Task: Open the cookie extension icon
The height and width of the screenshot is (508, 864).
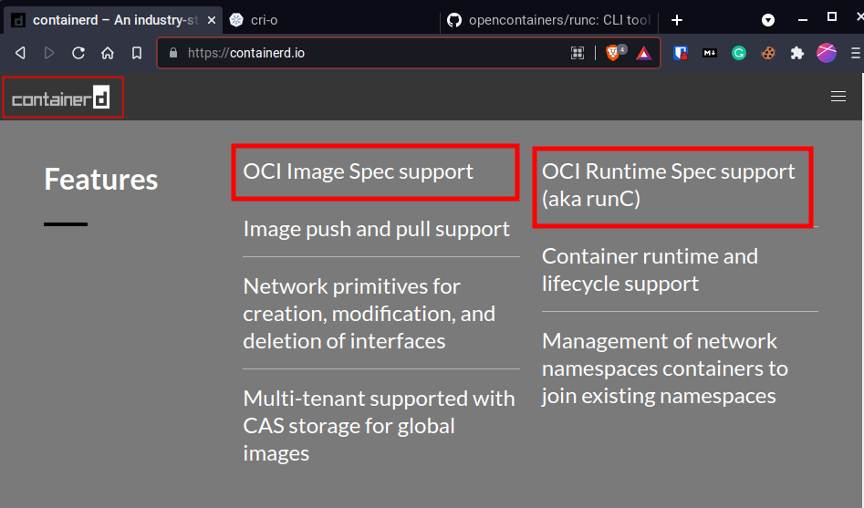Action: (768, 53)
